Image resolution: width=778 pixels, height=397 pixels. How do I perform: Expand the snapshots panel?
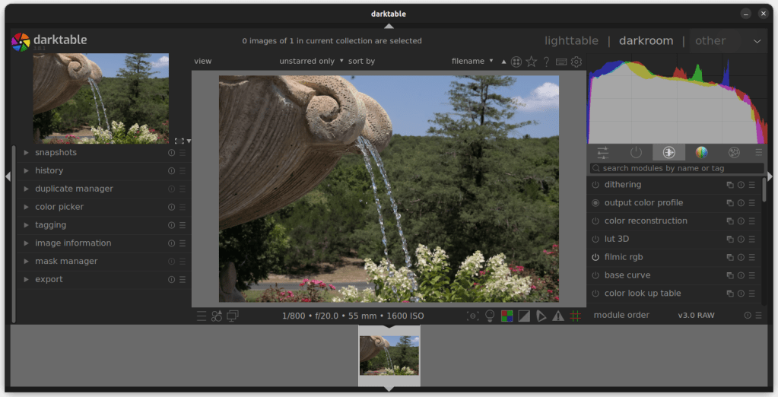click(56, 152)
